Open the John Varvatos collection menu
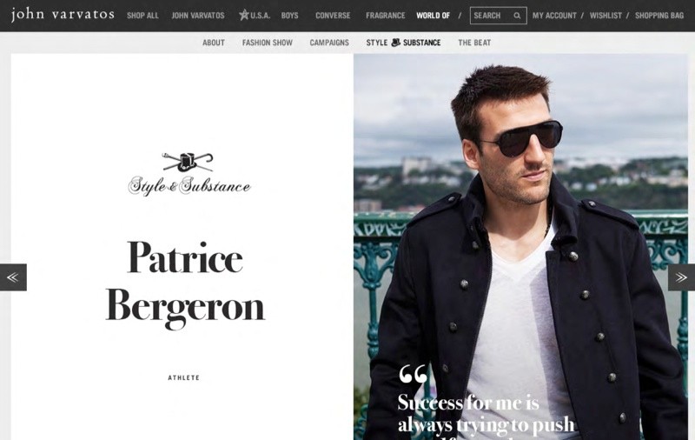Image resolution: width=695 pixels, height=440 pixels. point(198,16)
